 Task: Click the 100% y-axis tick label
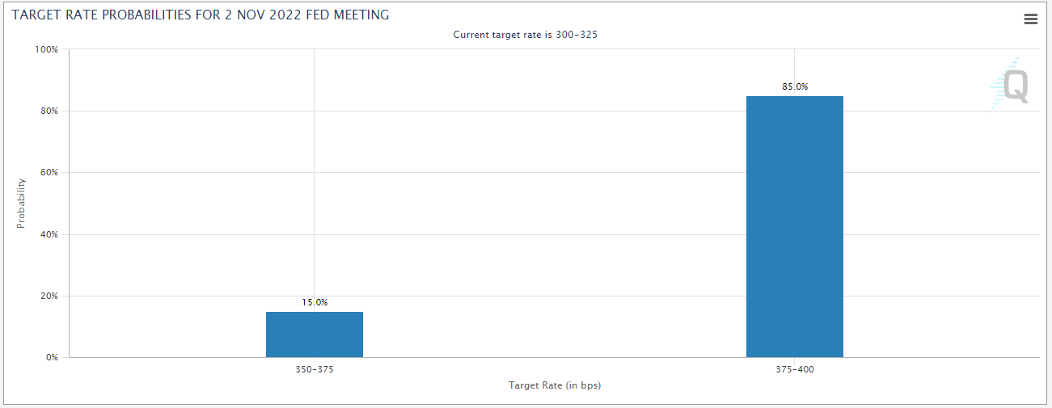click(x=47, y=49)
